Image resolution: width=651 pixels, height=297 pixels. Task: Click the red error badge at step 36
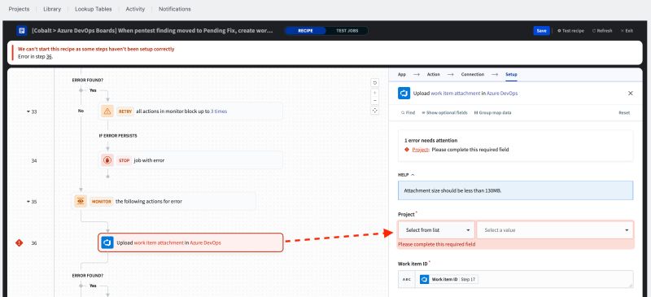(19, 243)
